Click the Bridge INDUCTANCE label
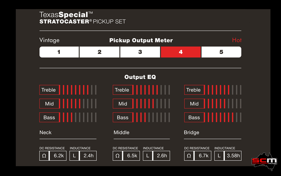Viewport: 281px width, 176px height. 225,148
